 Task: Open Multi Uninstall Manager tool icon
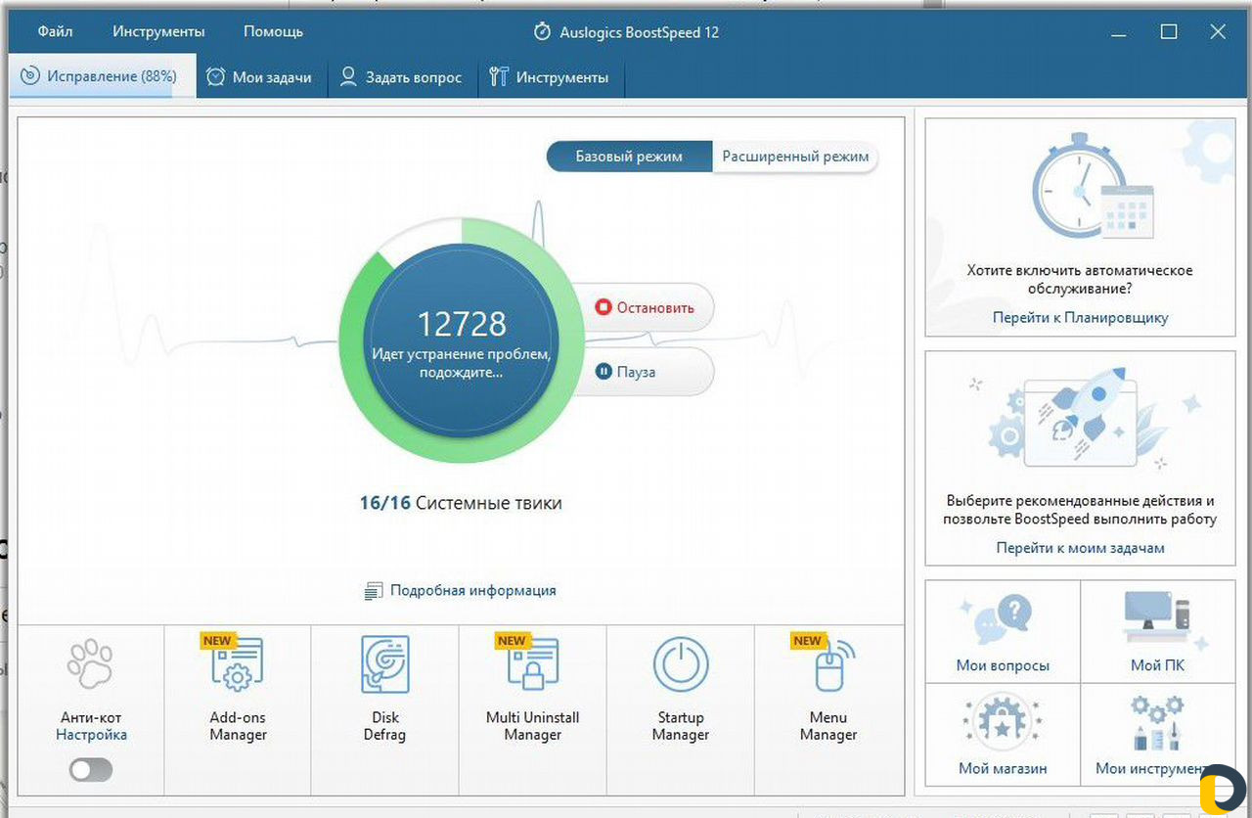[533, 665]
